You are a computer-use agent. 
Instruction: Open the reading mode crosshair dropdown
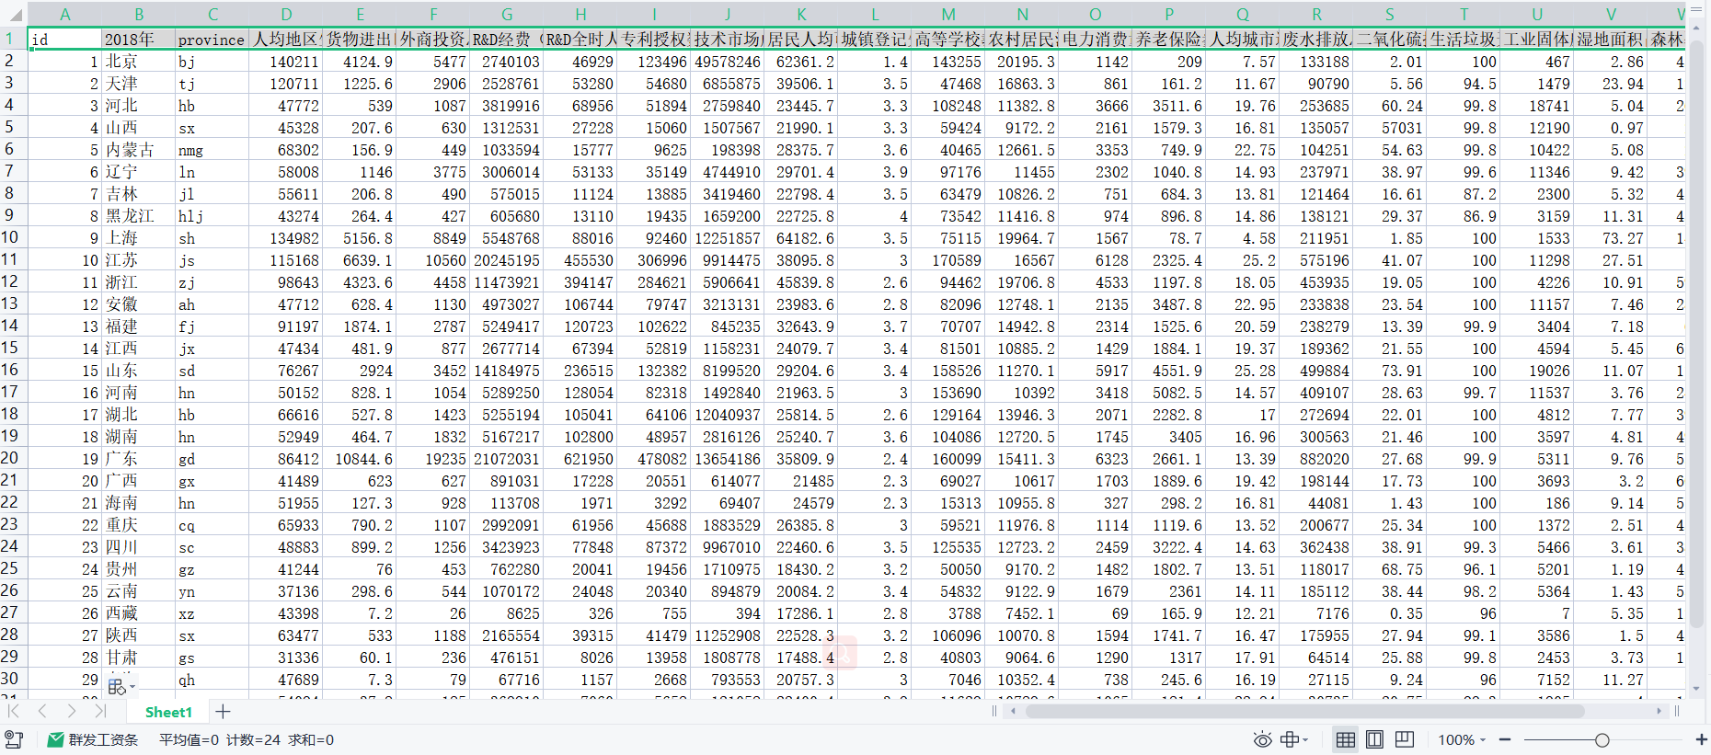(x=1294, y=739)
